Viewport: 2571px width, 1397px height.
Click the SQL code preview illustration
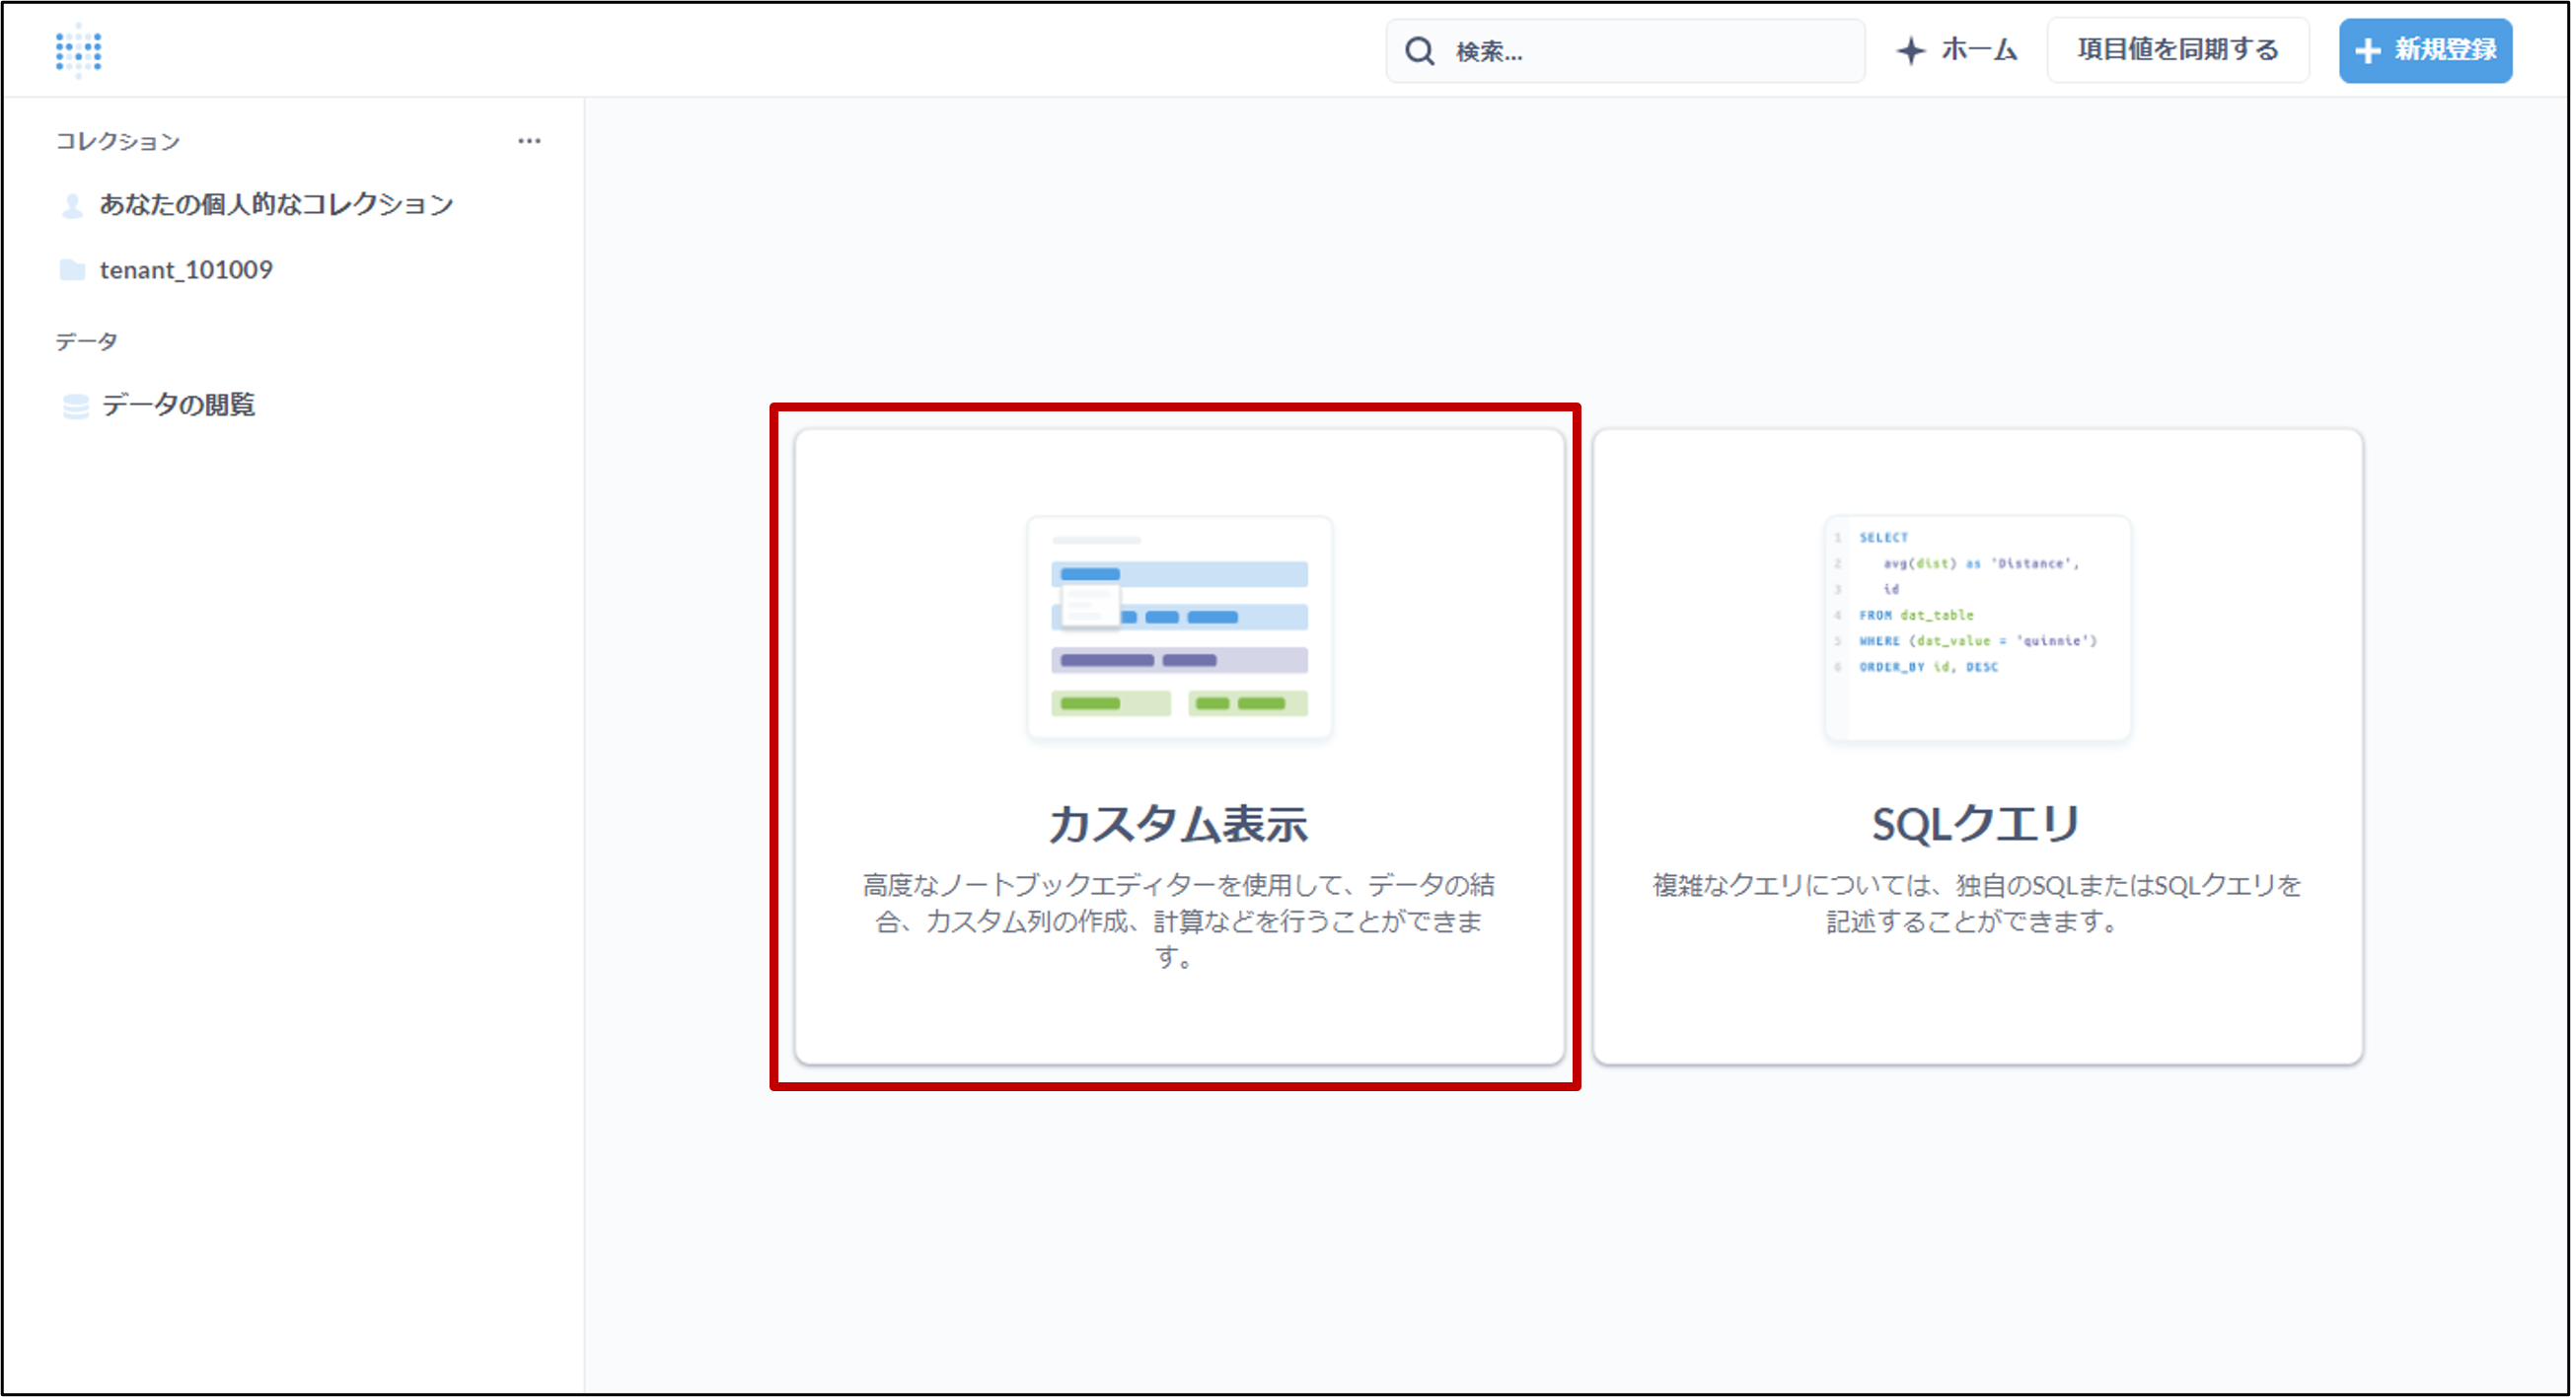pyautogui.click(x=1976, y=627)
